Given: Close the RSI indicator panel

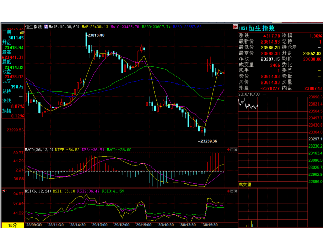Looking at the screenshot, I should pyautogui.click(x=236, y=191).
